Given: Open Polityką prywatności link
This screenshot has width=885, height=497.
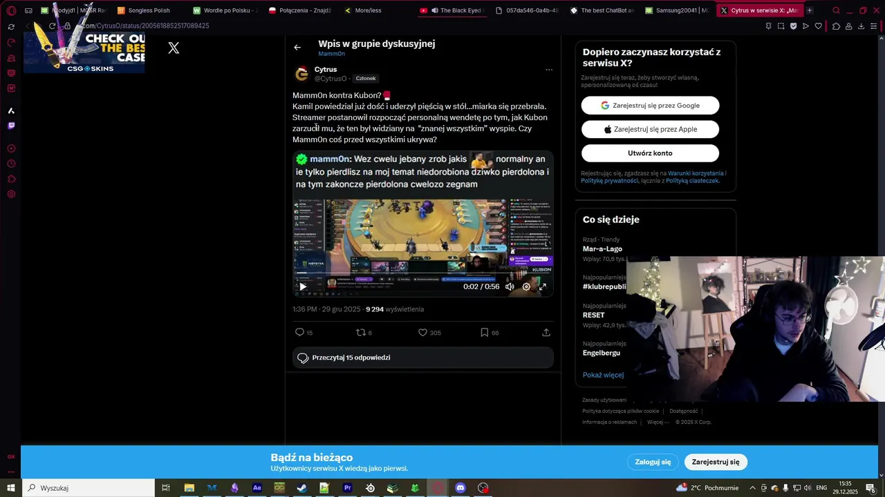Looking at the screenshot, I should [x=610, y=181].
